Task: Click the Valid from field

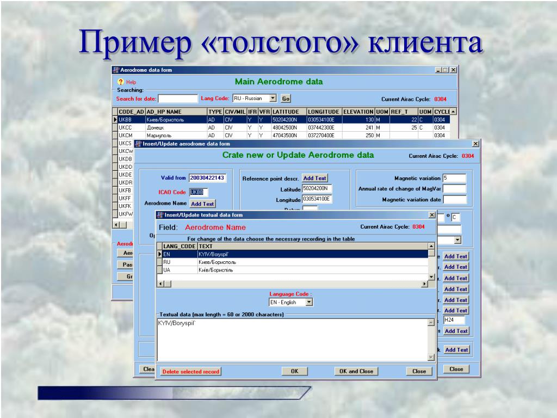Action: click(207, 178)
